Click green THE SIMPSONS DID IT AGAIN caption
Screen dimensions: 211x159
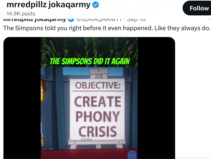pos(90,61)
